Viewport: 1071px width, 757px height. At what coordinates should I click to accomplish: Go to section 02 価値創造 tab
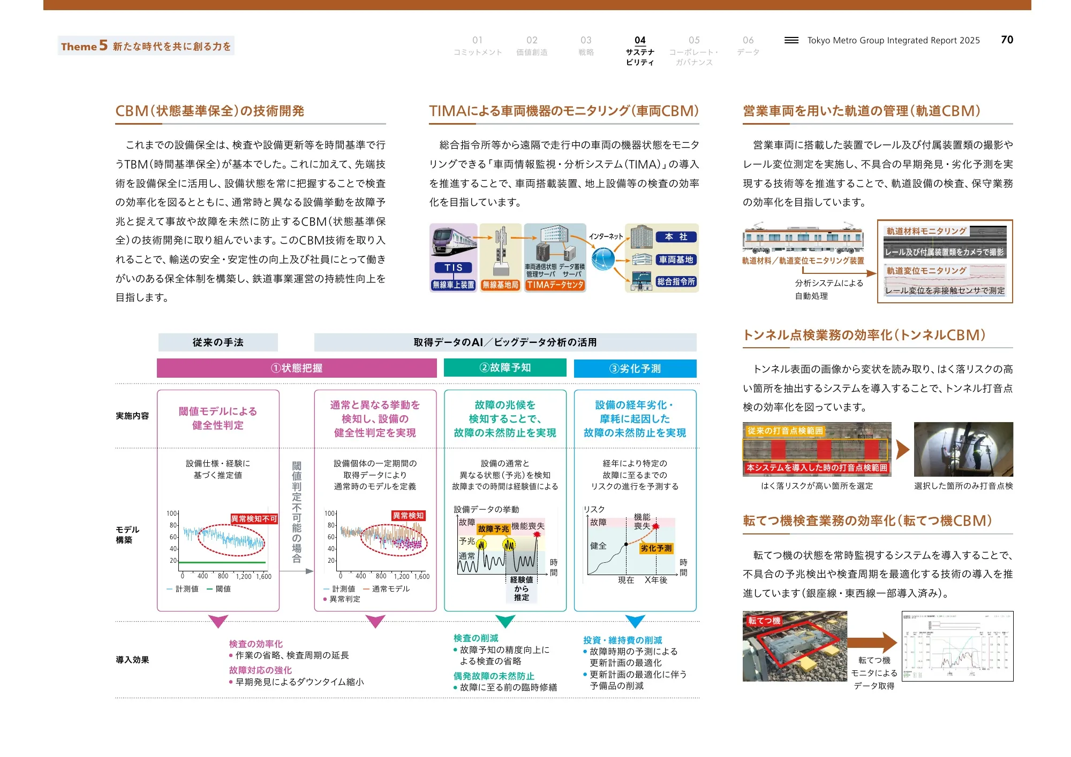click(x=532, y=46)
